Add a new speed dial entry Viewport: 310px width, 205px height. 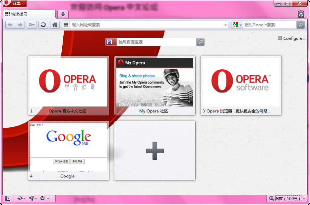[155, 151]
